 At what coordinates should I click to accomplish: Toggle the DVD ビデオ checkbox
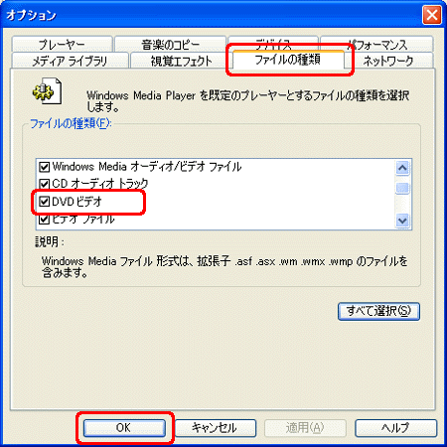[44, 201]
